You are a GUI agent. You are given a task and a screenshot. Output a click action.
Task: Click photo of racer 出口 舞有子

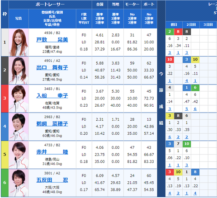click(19, 71)
